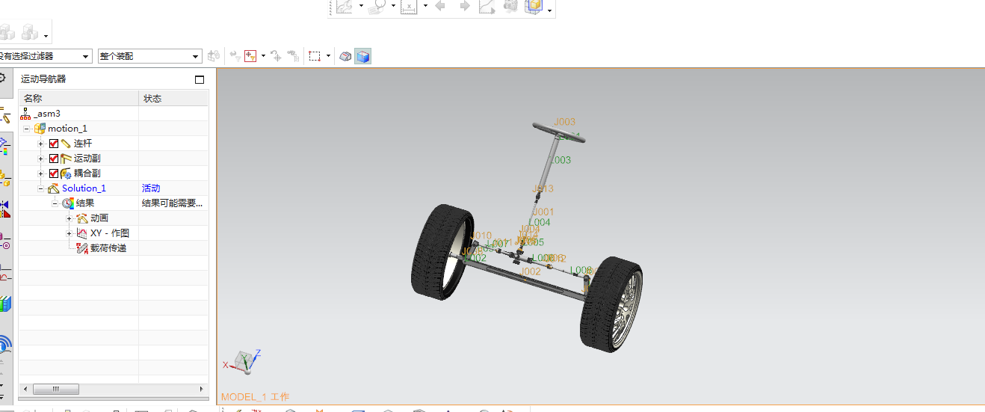The height and width of the screenshot is (412, 985).
Task: Uncheck the 运动副 checkbox
Action: tap(54, 159)
